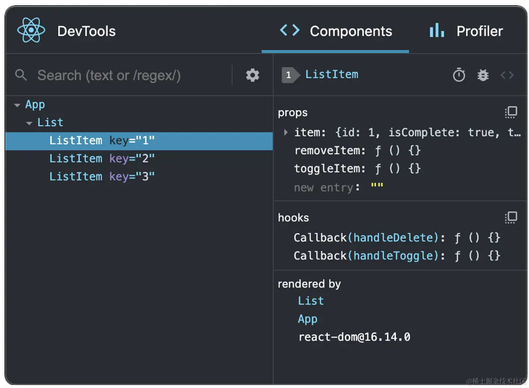Image resolution: width=529 pixels, height=388 pixels.
Task: Click the removeItem prop value
Action: [398, 150]
